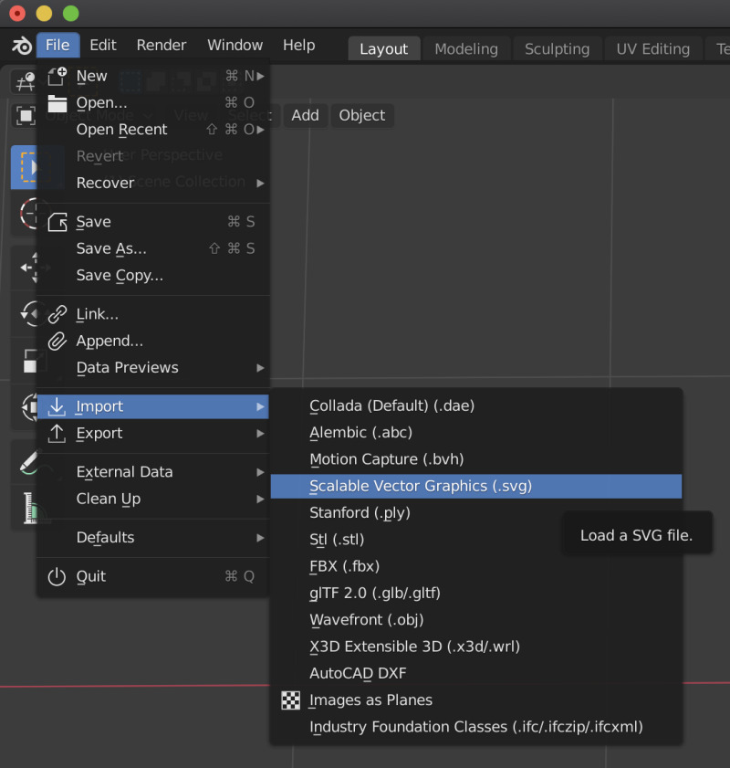730x768 pixels.
Task: Click the Append paperclip icon
Action: coord(57,341)
